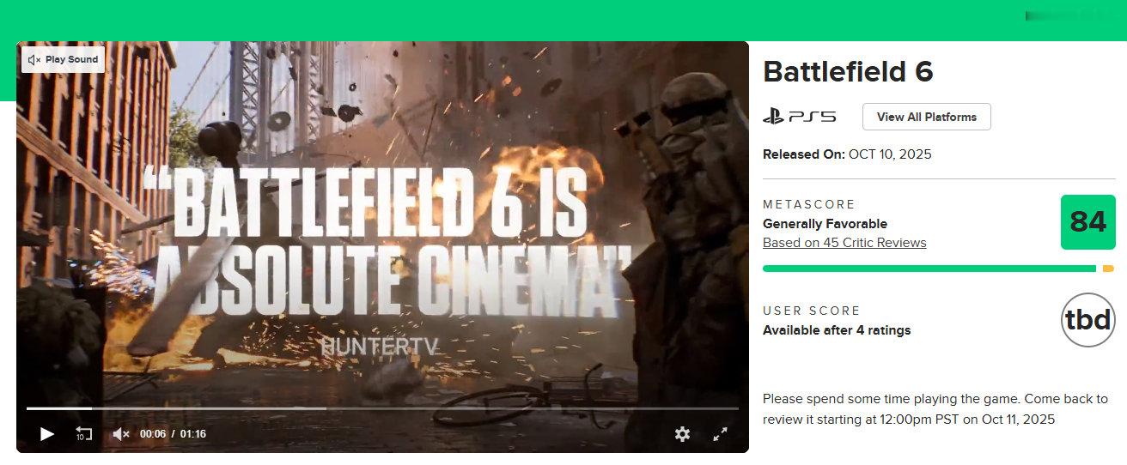The width and height of the screenshot is (1127, 465).
Task: Expand the video to fullscreen
Action: click(721, 434)
